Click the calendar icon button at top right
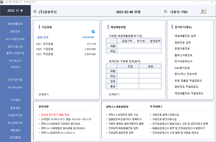This screenshot has width=216, height=142. [203, 11]
